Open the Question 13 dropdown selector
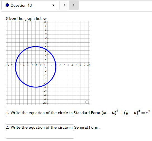The width and height of the screenshot is (152, 141). 29,5
